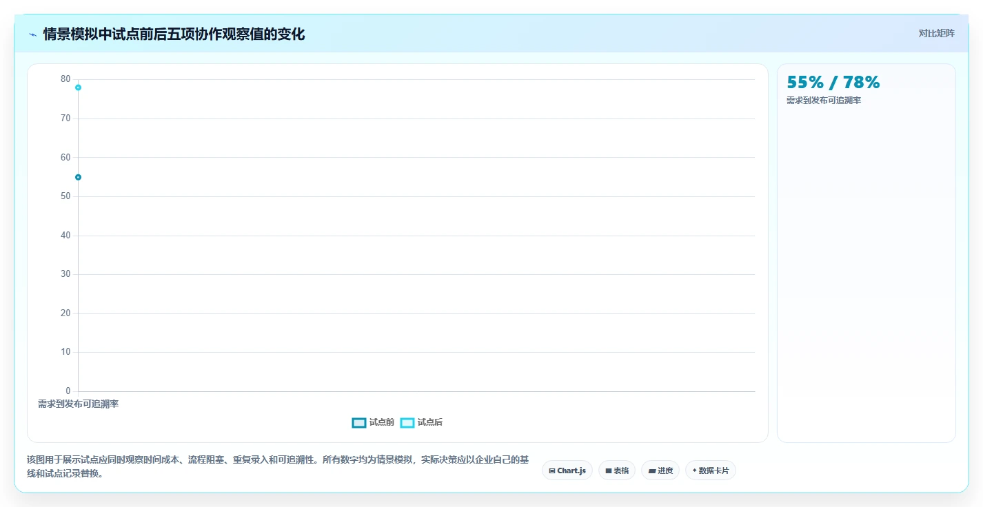This screenshot has height=507, width=983.
Task: Select the 进度 chip
Action: (660, 470)
